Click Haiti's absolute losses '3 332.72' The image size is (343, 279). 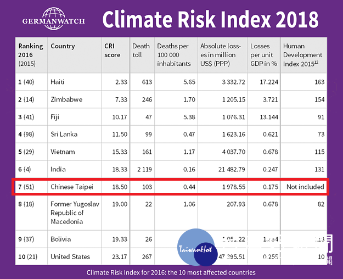pyautogui.click(x=234, y=82)
